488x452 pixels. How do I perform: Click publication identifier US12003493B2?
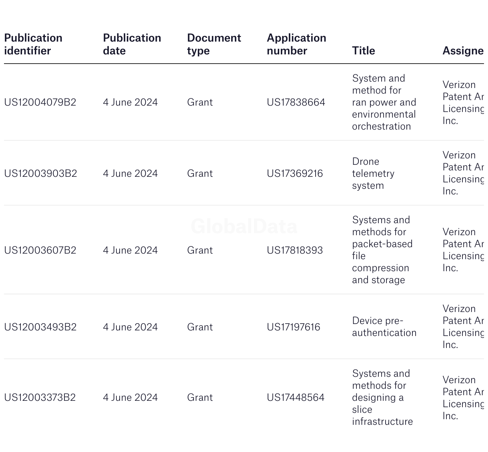click(x=40, y=327)
